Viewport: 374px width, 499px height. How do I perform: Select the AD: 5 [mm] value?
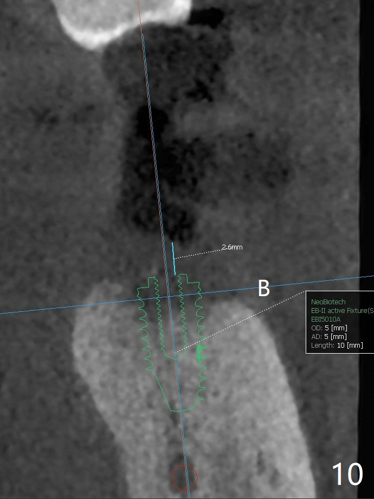[329, 336]
